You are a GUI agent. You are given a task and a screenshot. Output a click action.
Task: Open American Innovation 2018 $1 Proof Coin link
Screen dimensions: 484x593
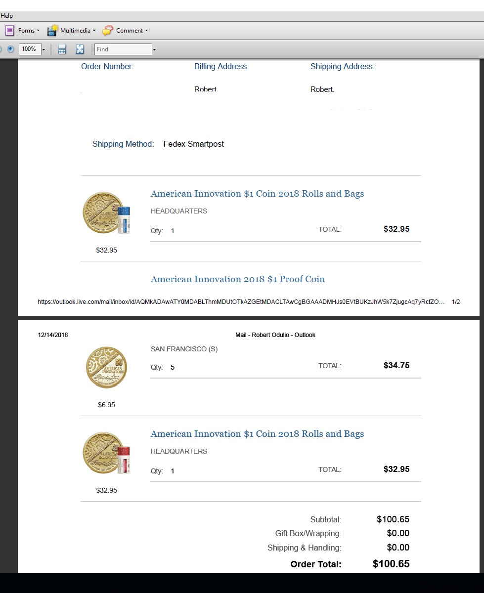(238, 279)
